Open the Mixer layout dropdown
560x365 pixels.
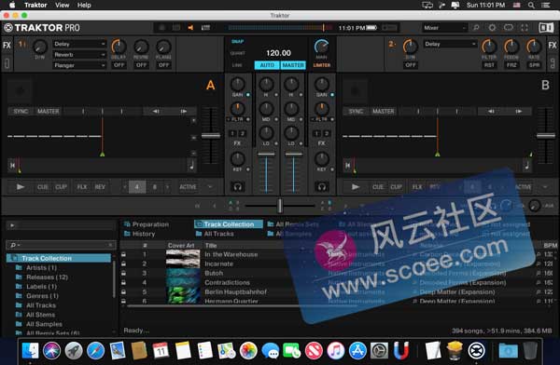coord(444,27)
